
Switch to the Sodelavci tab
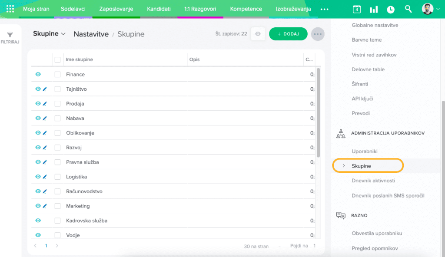[73, 9]
